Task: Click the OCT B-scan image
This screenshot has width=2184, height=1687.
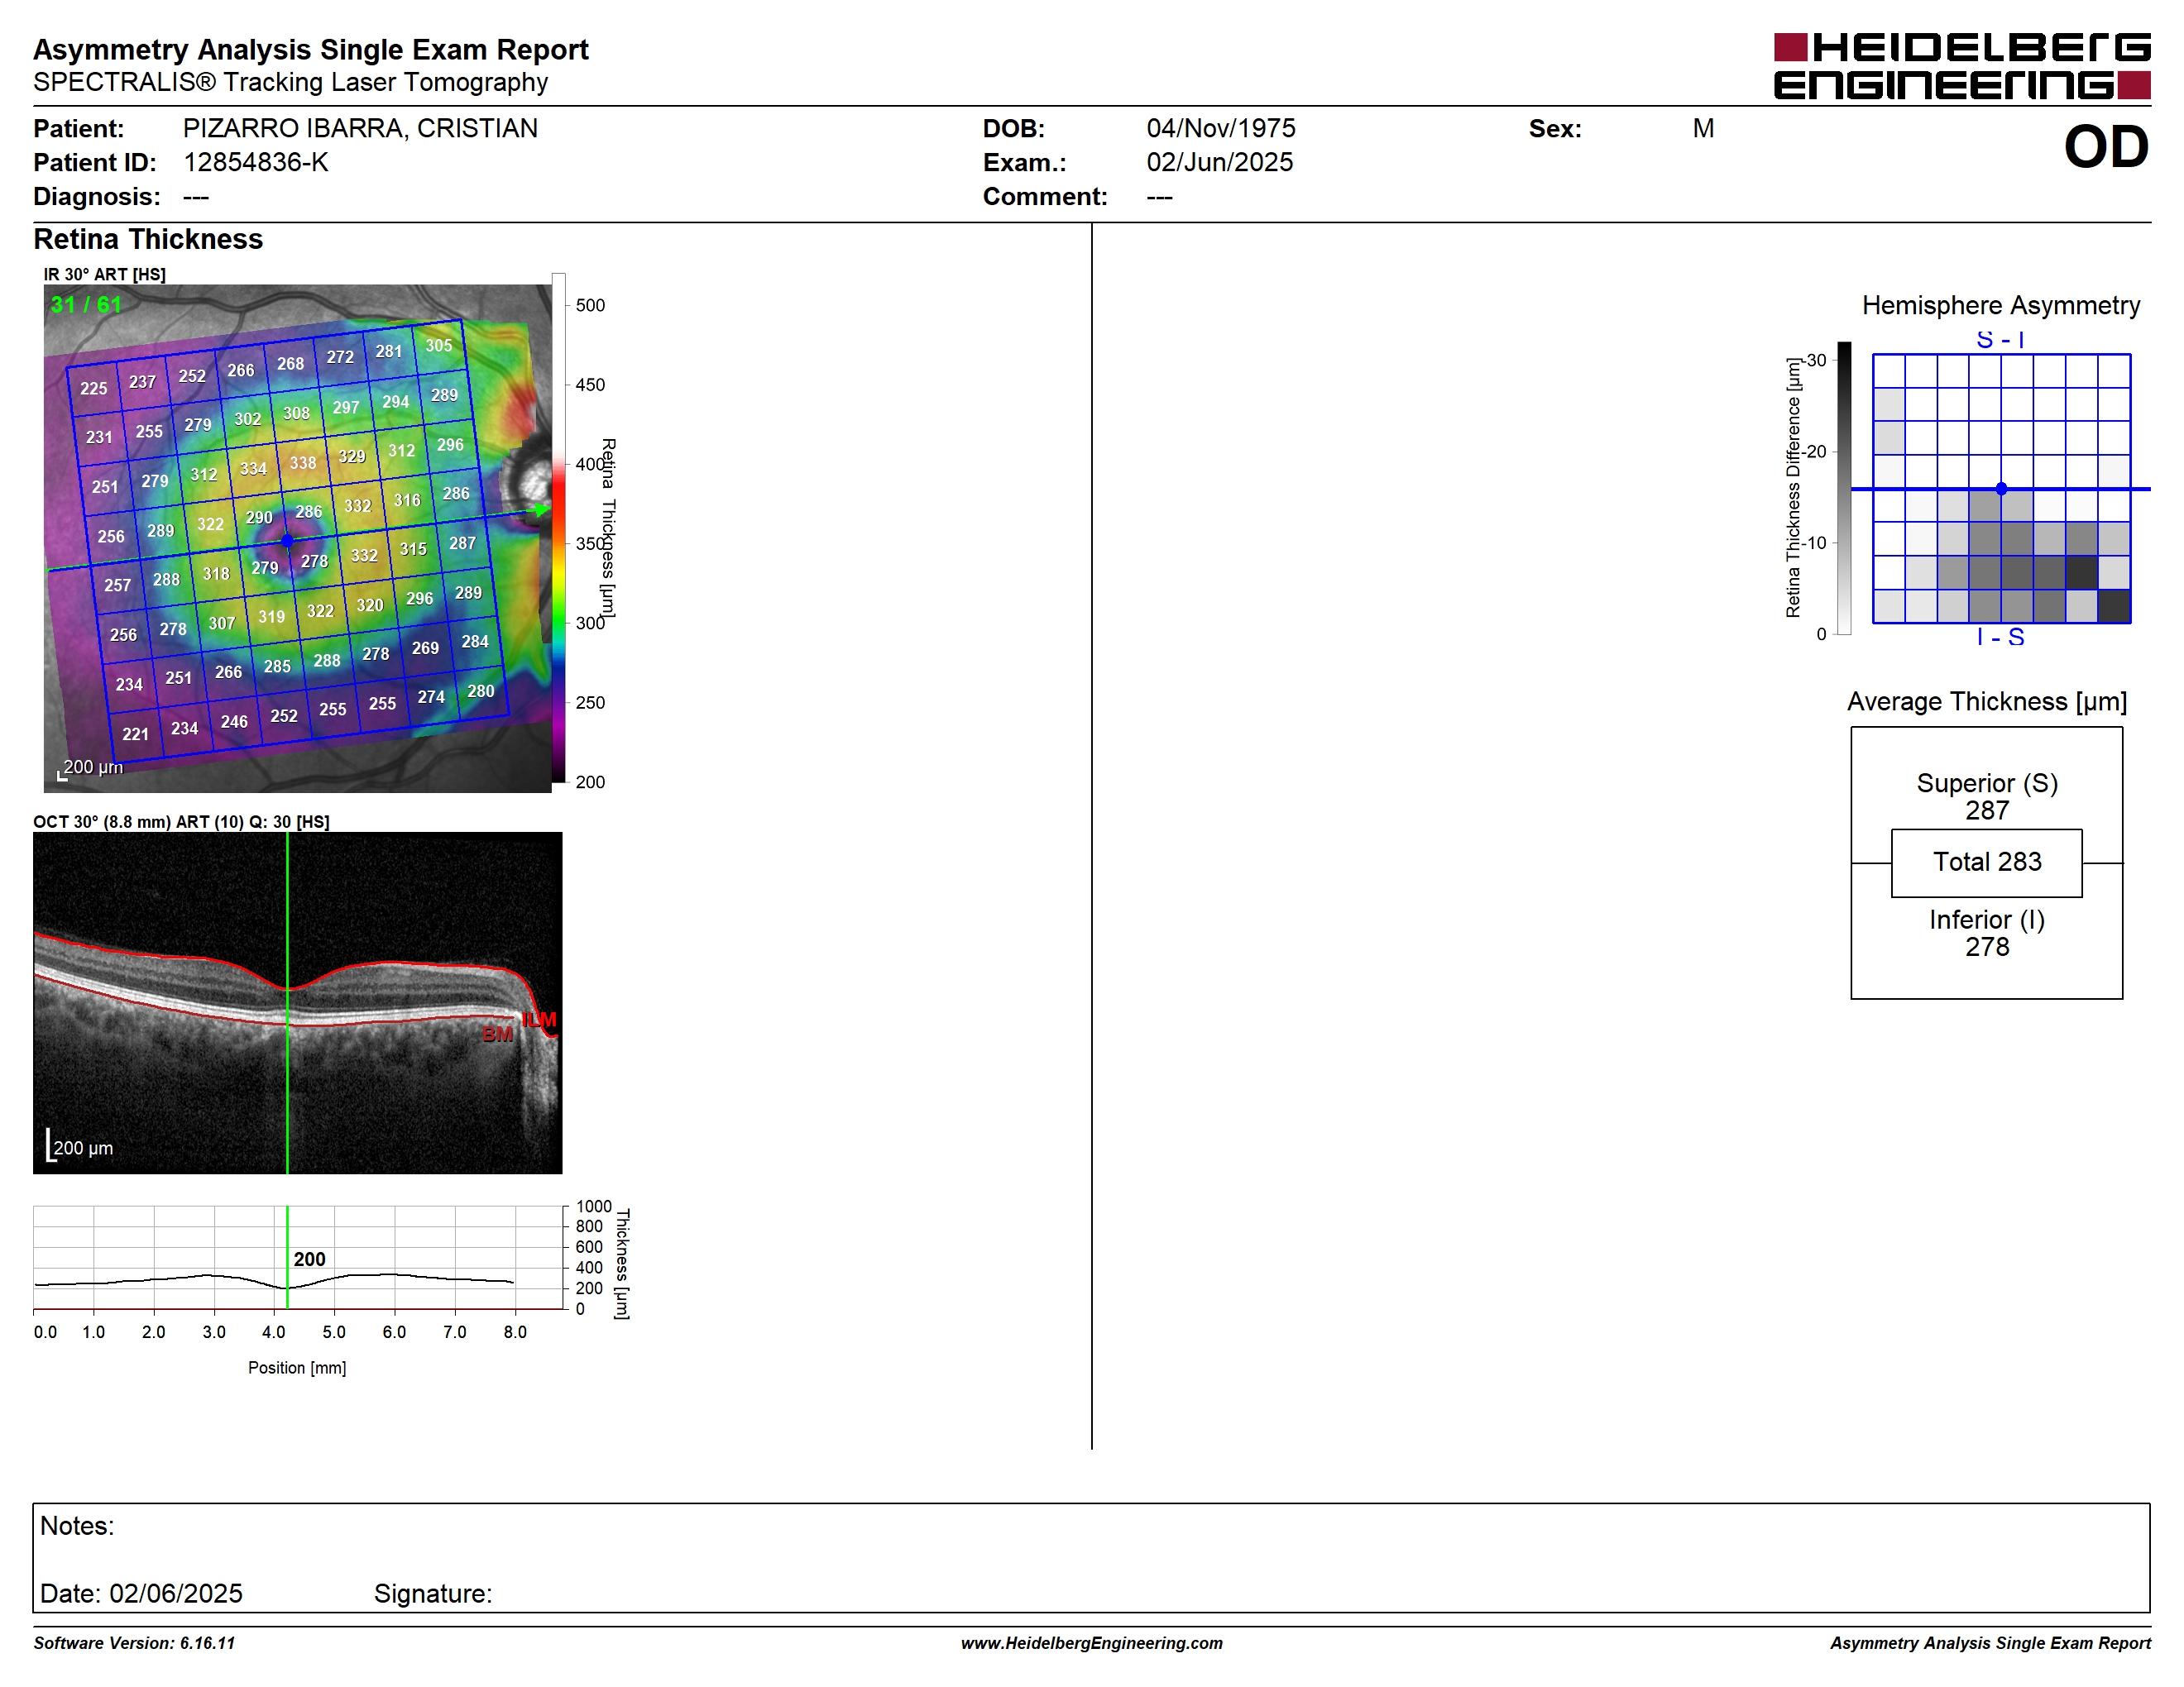Action: click(x=298, y=1002)
